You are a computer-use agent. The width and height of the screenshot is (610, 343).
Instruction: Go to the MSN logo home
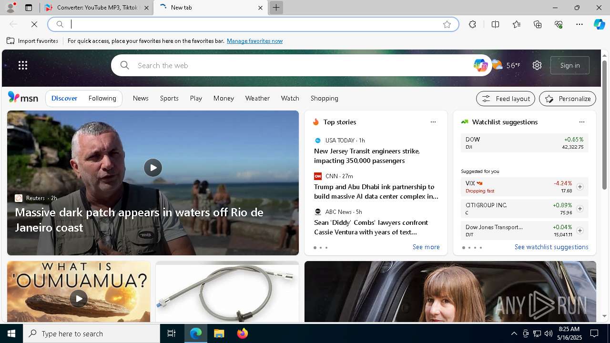[23, 98]
